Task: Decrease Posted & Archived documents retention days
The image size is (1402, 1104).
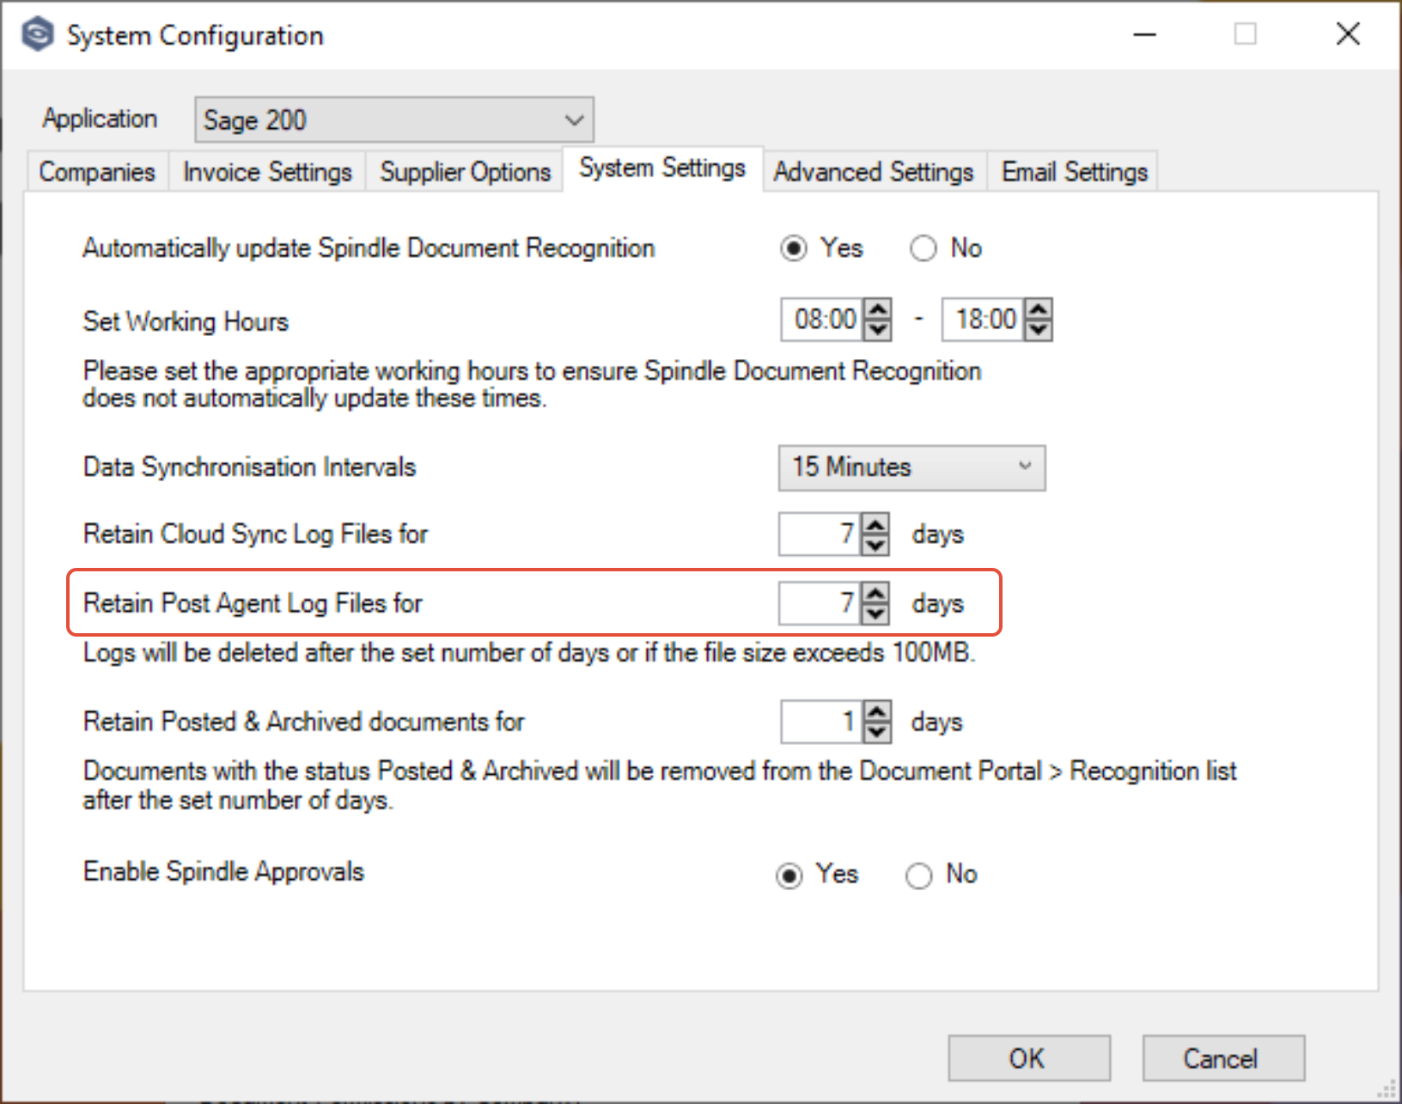Action: point(877,731)
